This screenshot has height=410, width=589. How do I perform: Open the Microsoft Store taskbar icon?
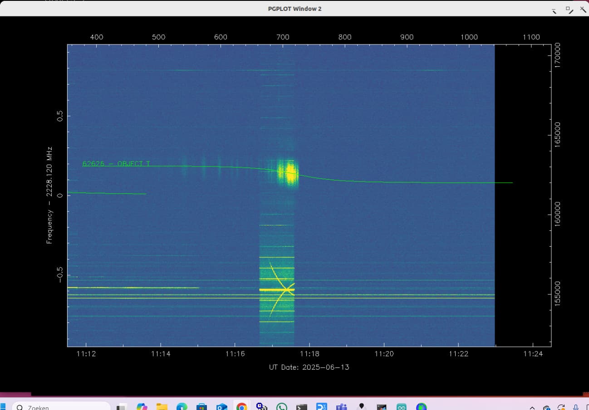click(202, 407)
